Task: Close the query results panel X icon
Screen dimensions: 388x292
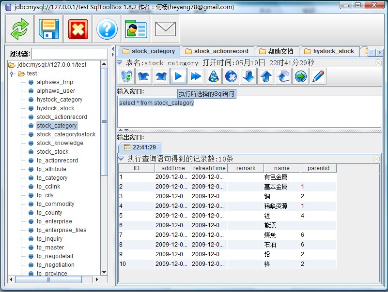Action: pos(376,159)
